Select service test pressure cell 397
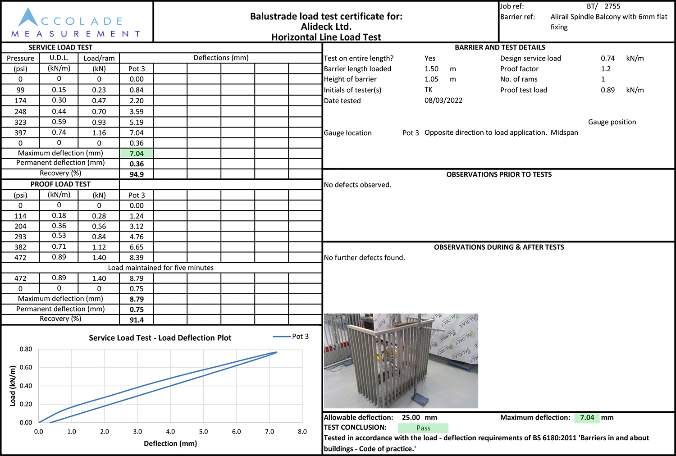This screenshot has height=456, width=676. tap(20, 133)
